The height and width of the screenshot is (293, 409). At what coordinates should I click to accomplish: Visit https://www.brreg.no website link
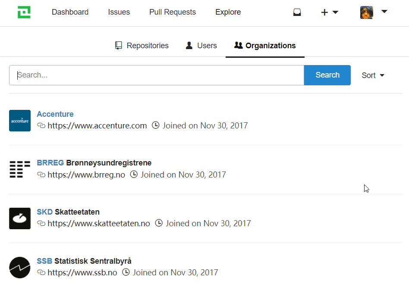tap(86, 175)
